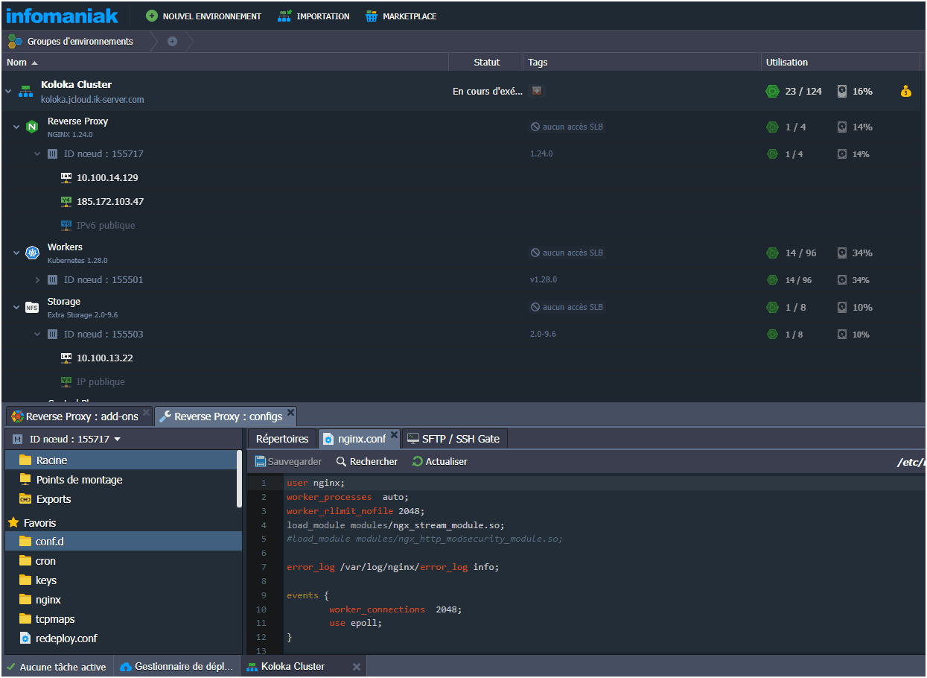Open the SFTP / SSH Gate tab
The height and width of the screenshot is (678, 927).
pyautogui.click(x=453, y=439)
